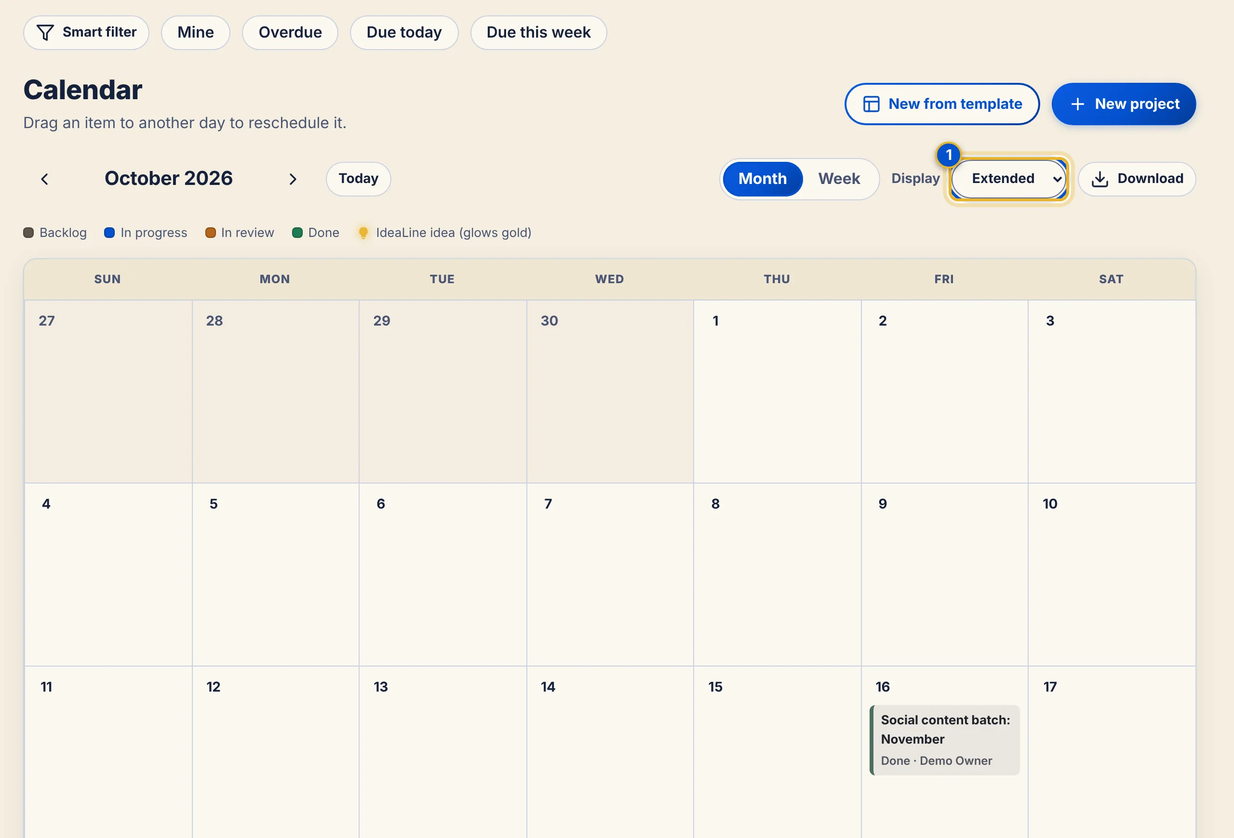Viewport: 1234px width, 838px height.
Task: Advance to next month with right chevron
Action: point(293,179)
